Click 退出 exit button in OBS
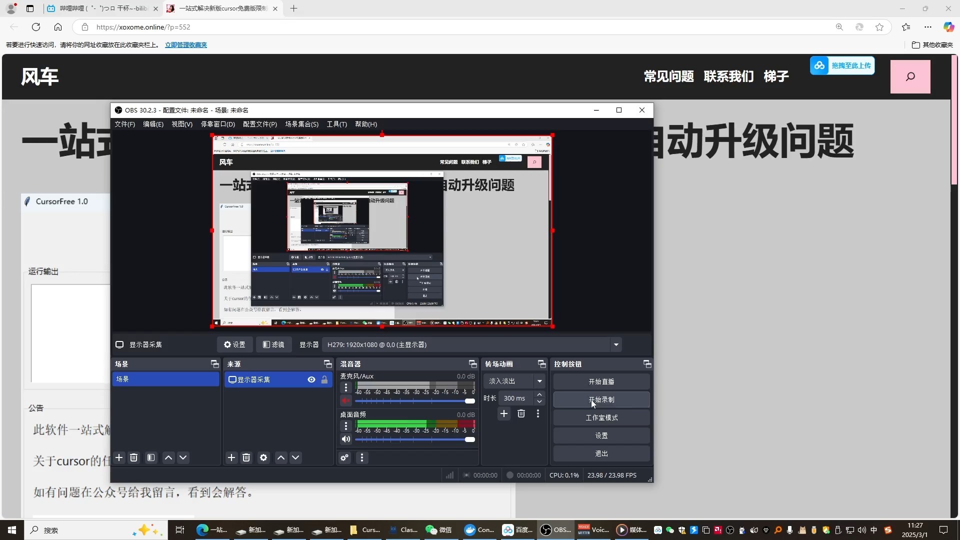This screenshot has width=960, height=540. [601, 453]
